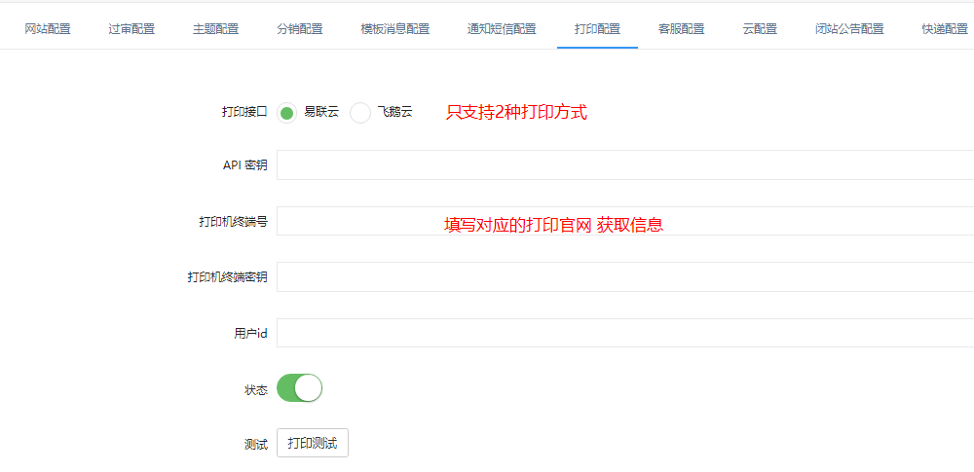Focus the API 密钥 input field
The width and height of the screenshot is (974, 472).
[625, 164]
